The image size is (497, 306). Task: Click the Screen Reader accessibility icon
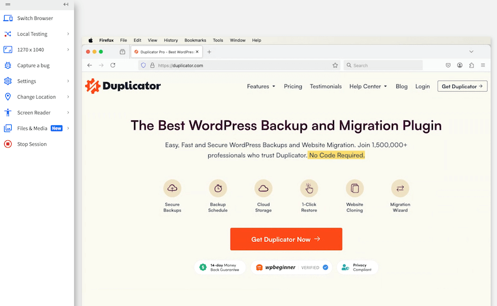8,113
